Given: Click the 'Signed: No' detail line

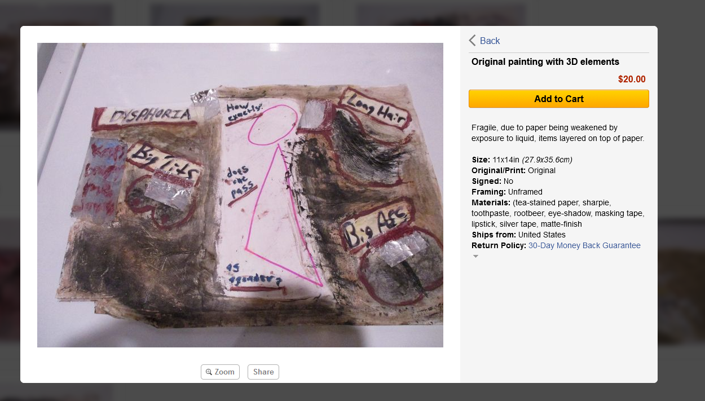Looking at the screenshot, I should point(492,181).
